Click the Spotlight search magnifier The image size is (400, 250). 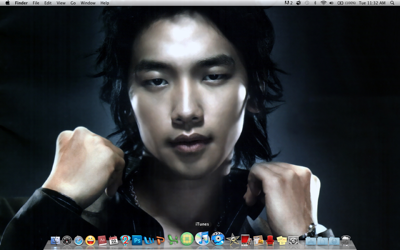click(392, 3)
